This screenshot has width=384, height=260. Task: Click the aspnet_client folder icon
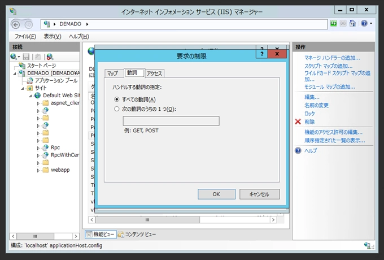pyautogui.click(x=46, y=103)
